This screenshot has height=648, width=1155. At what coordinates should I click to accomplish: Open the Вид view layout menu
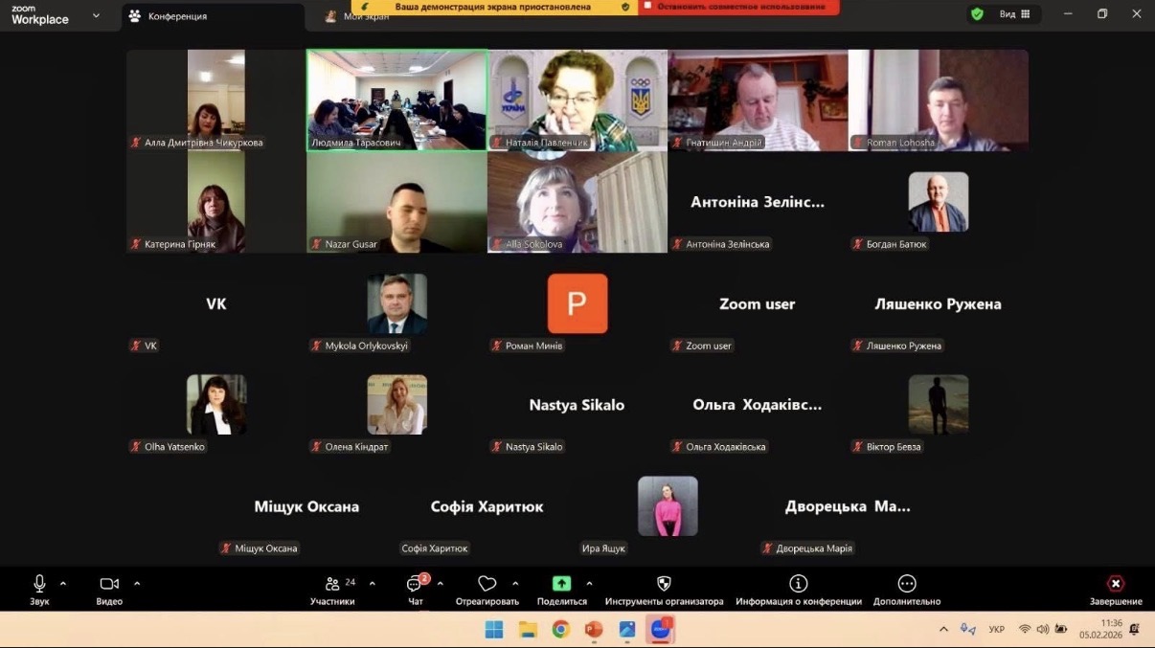pos(1014,14)
